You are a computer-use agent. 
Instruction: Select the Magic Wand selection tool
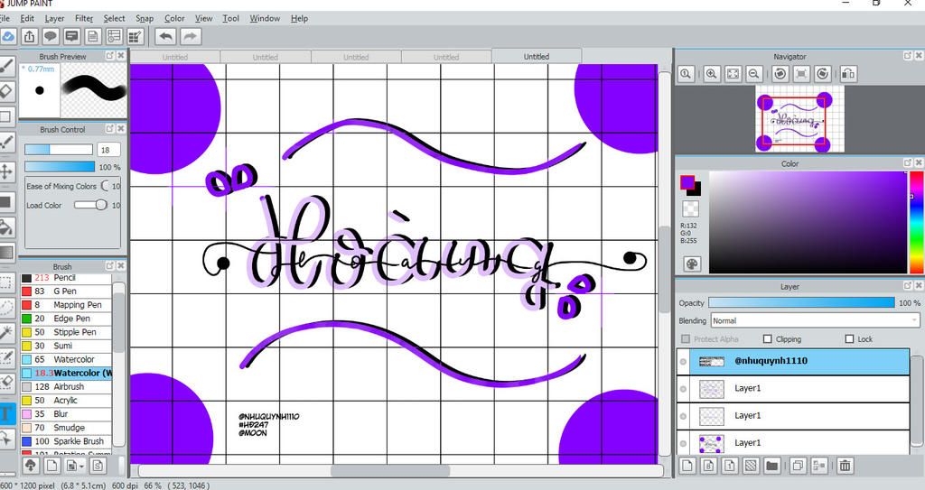(x=6, y=333)
